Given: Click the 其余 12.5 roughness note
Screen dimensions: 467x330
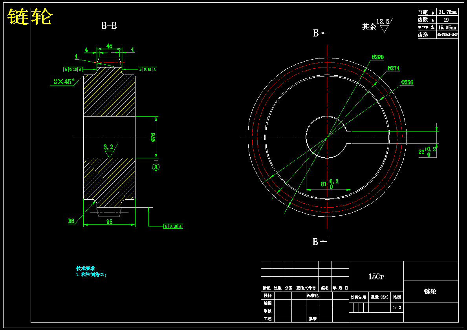Looking at the screenshot, I should [377, 26].
